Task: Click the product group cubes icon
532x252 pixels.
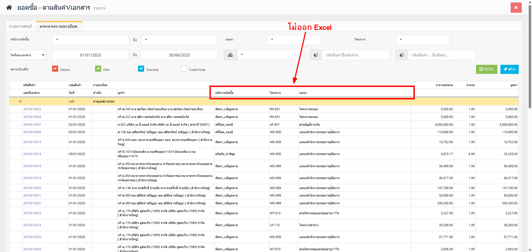Action: tap(230, 55)
